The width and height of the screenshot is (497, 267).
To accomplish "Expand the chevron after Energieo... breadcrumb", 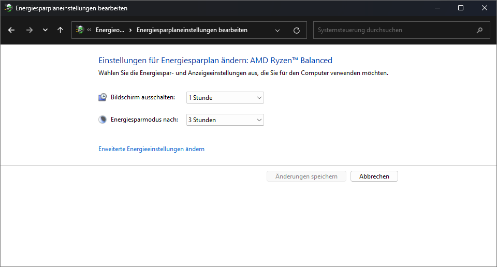I will coord(130,30).
